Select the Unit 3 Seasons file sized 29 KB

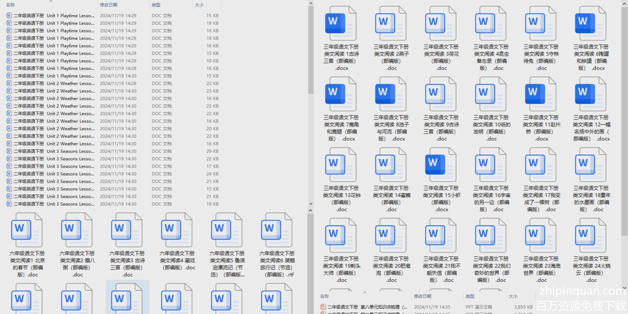(x=53, y=151)
